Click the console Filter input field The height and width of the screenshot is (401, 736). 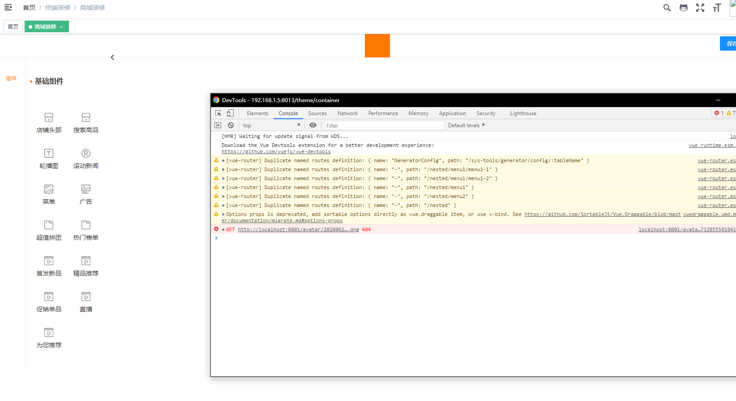pos(384,125)
